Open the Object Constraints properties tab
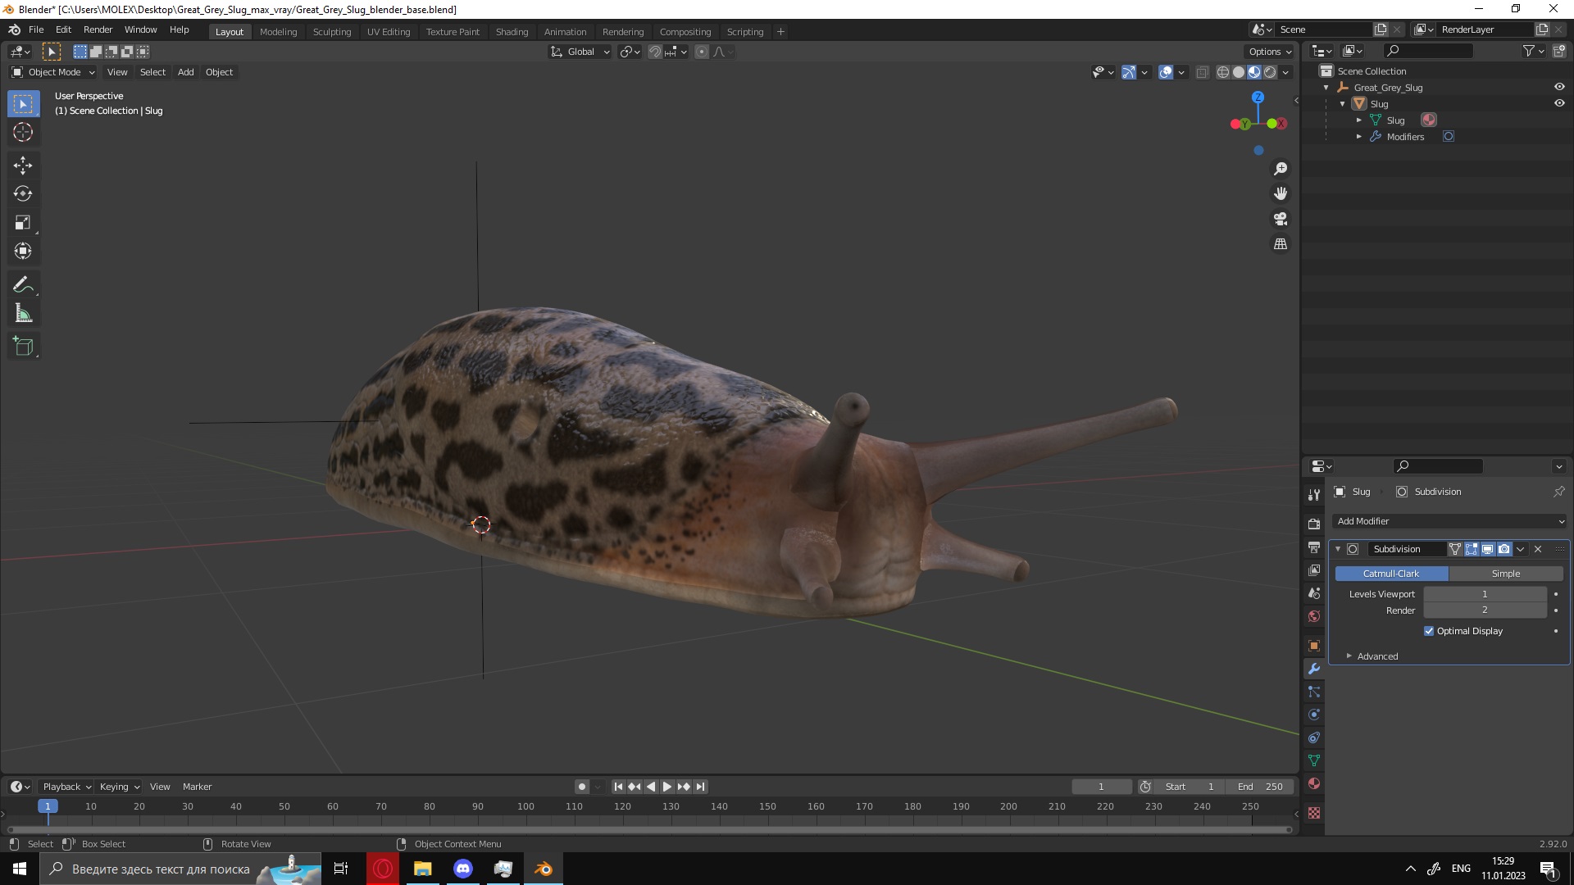1574x885 pixels. click(x=1314, y=737)
